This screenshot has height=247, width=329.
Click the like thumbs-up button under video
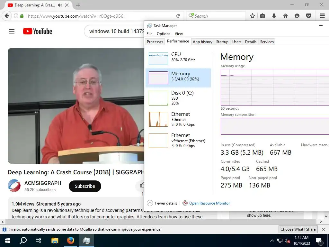pos(142,185)
